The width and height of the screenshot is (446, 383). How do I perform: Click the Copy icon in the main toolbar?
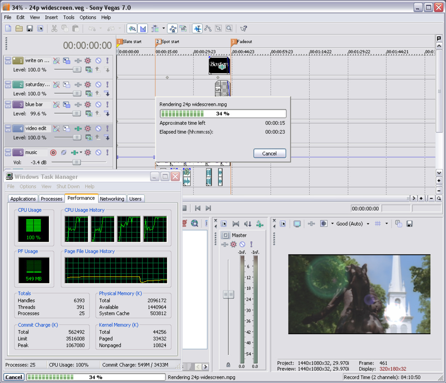[65, 29]
